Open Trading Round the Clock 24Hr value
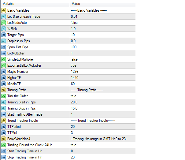This screenshot has width=185, height=160. 73,145
